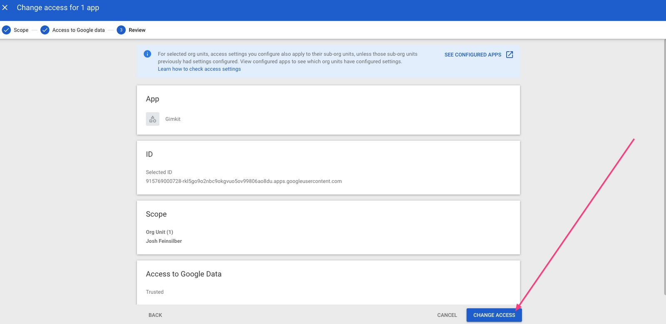Click the vertical scrollbar on the right edge

pos(664,167)
